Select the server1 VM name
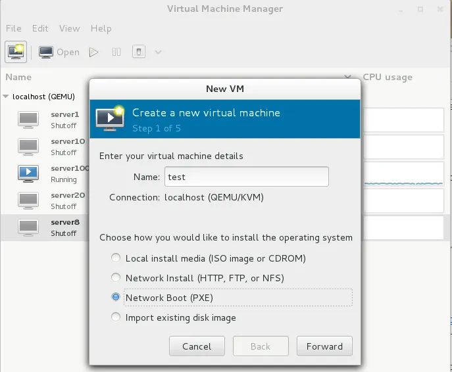The image size is (452, 372). point(65,114)
